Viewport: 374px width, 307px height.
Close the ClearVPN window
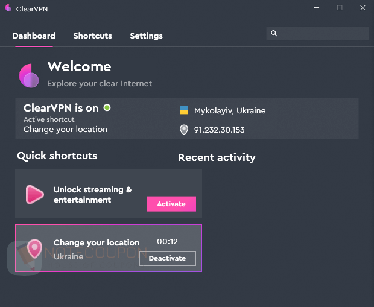[x=363, y=8]
